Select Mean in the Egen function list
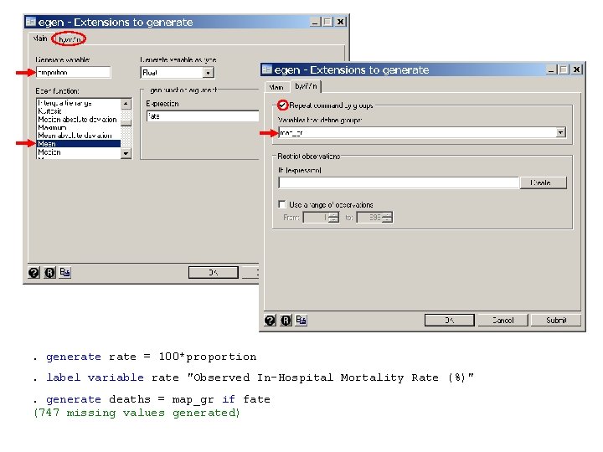Screen dimensions: 603x452 coord(79,144)
